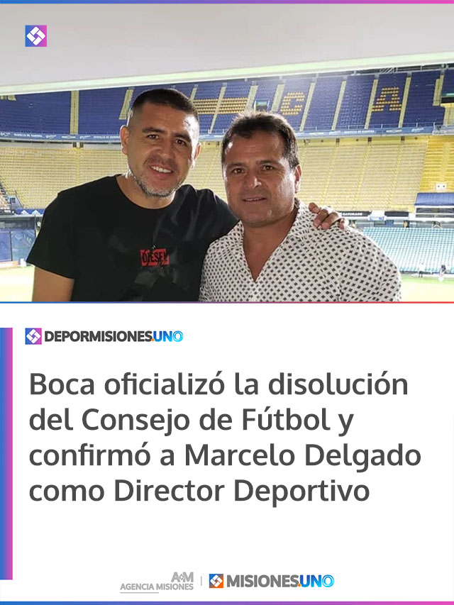Click the logo icon on the photo's top-left corner
This screenshot has height=605, width=454.
tap(36, 36)
